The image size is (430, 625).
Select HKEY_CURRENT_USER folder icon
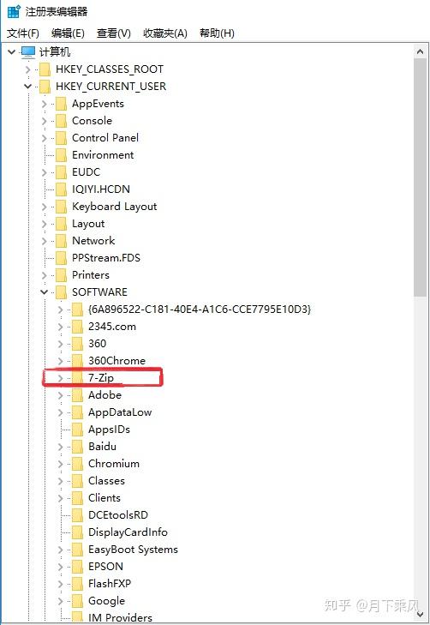(x=45, y=87)
